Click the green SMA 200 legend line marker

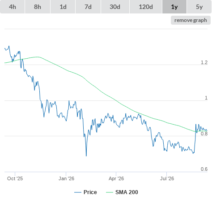[110, 192]
